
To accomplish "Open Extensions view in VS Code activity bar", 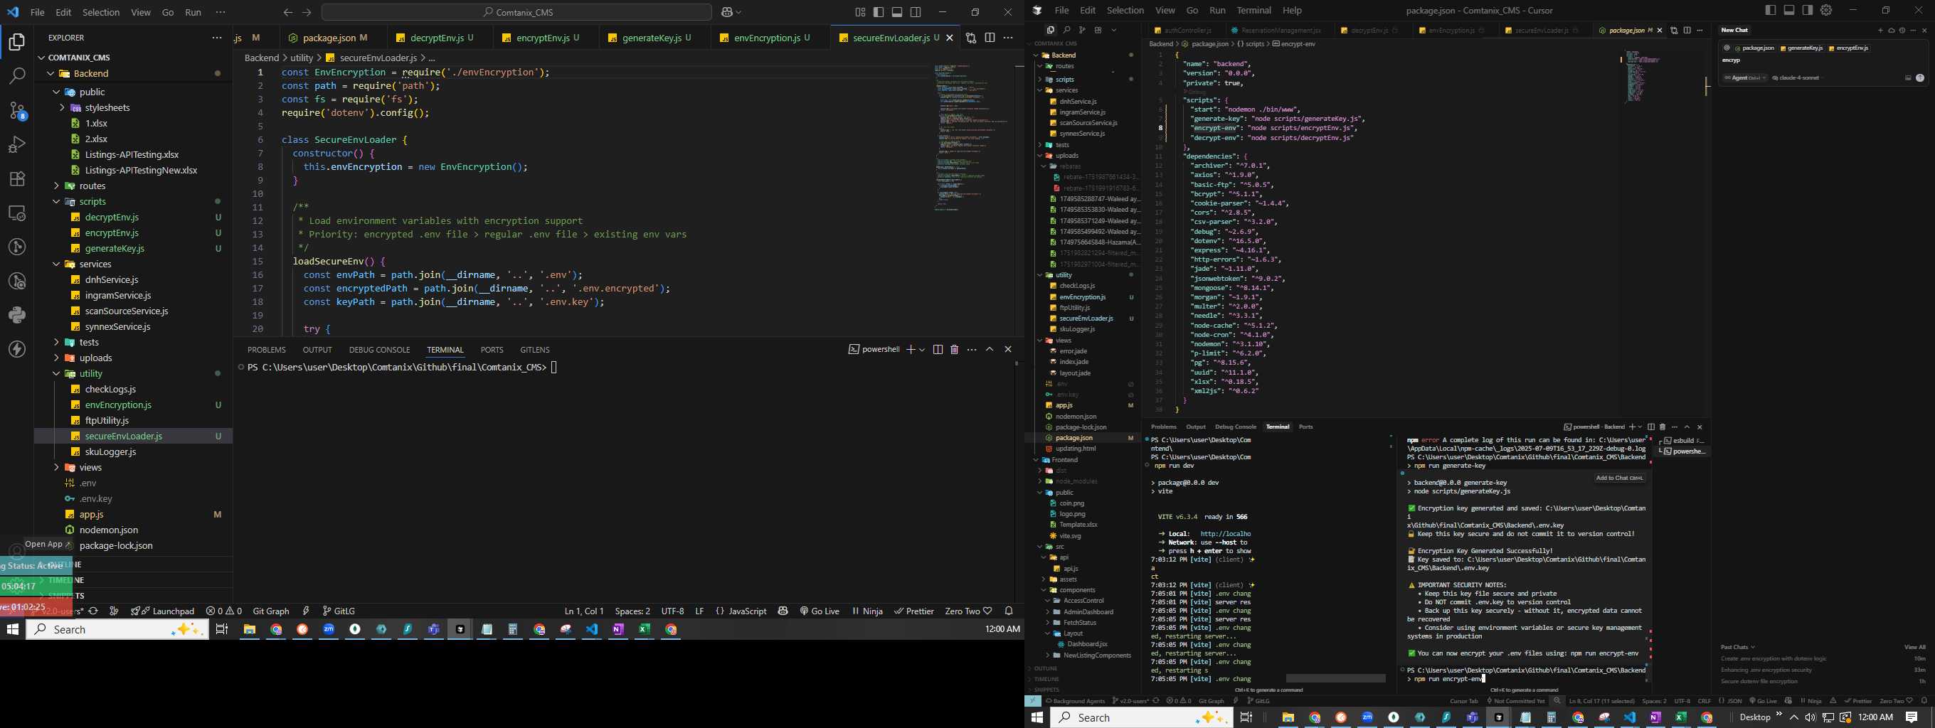I will [16, 178].
